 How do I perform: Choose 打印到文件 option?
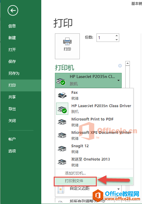(x=94, y=181)
